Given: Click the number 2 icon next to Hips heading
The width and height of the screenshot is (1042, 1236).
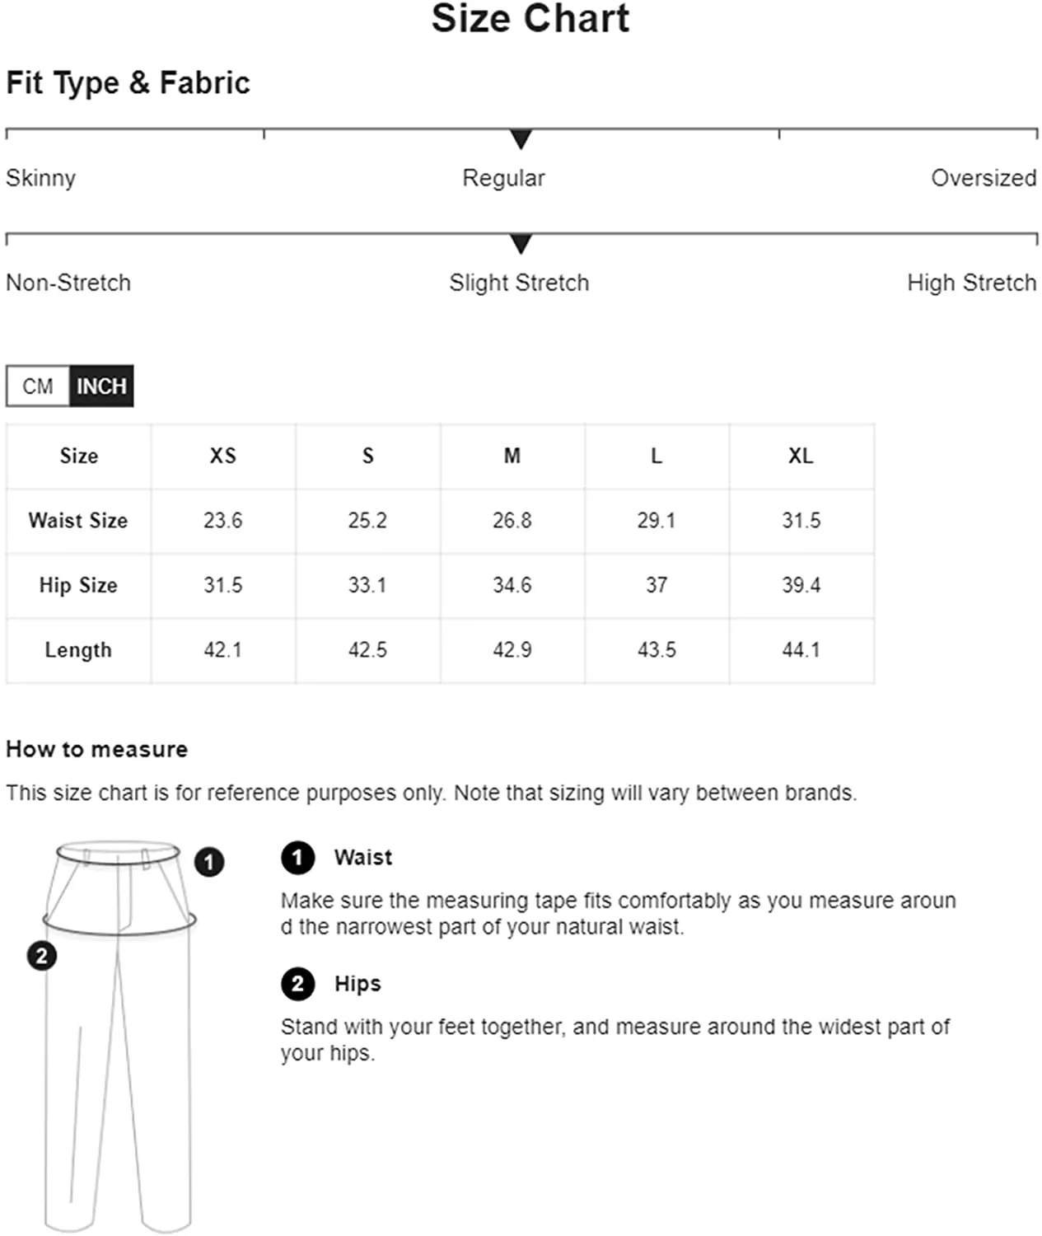Looking at the screenshot, I should 297,984.
